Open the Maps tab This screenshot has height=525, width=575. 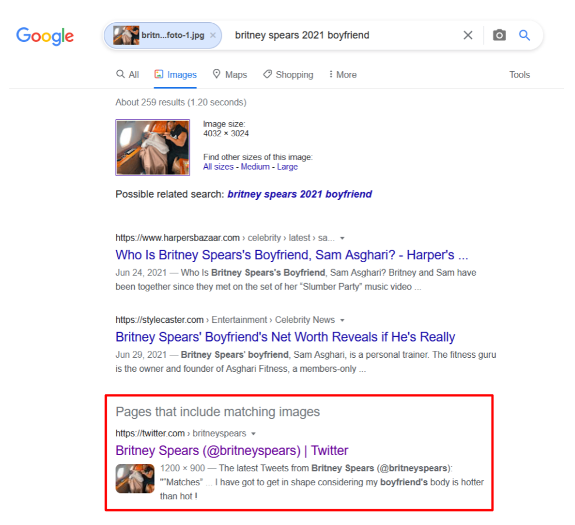[x=230, y=75]
